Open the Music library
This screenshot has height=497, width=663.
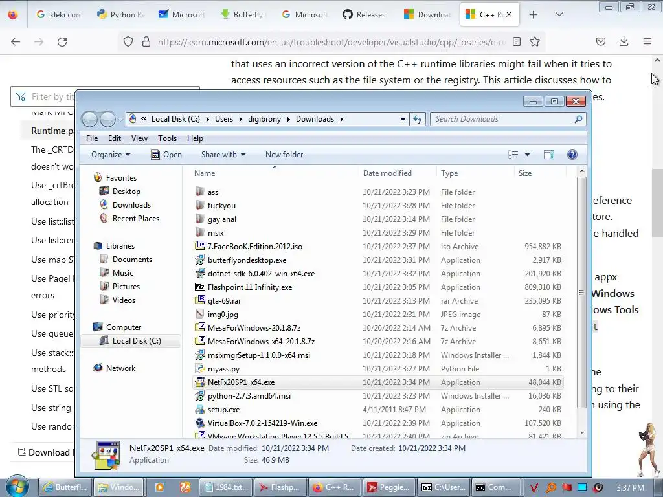tap(117, 273)
